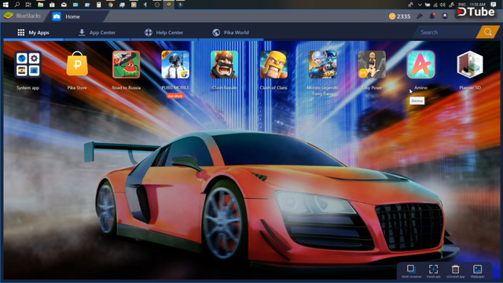Viewport: 503px width, 283px height.
Task: Click the Get xPack badge under PUBG MOBILE
Action: coord(175,96)
